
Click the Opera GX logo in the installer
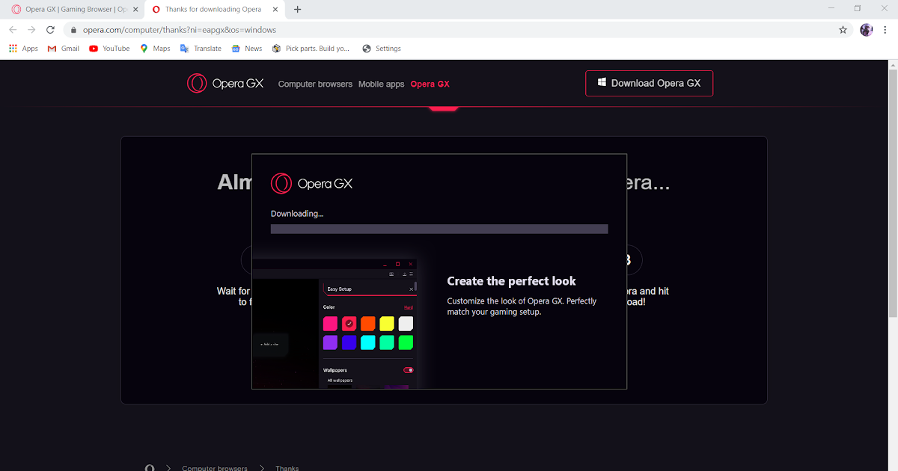click(311, 183)
